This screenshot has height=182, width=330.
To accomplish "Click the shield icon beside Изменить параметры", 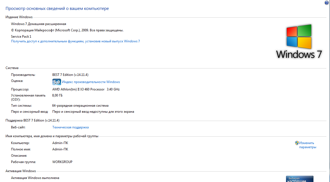I will pos(297,143).
